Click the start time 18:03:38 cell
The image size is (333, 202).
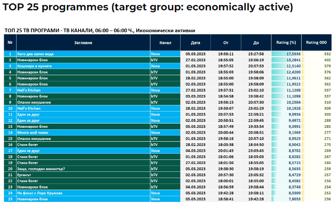[x=226, y=145]
